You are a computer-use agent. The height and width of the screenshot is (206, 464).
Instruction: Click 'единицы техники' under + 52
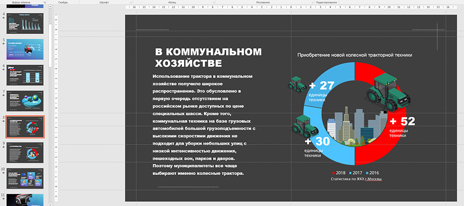(x=399, y=133)
